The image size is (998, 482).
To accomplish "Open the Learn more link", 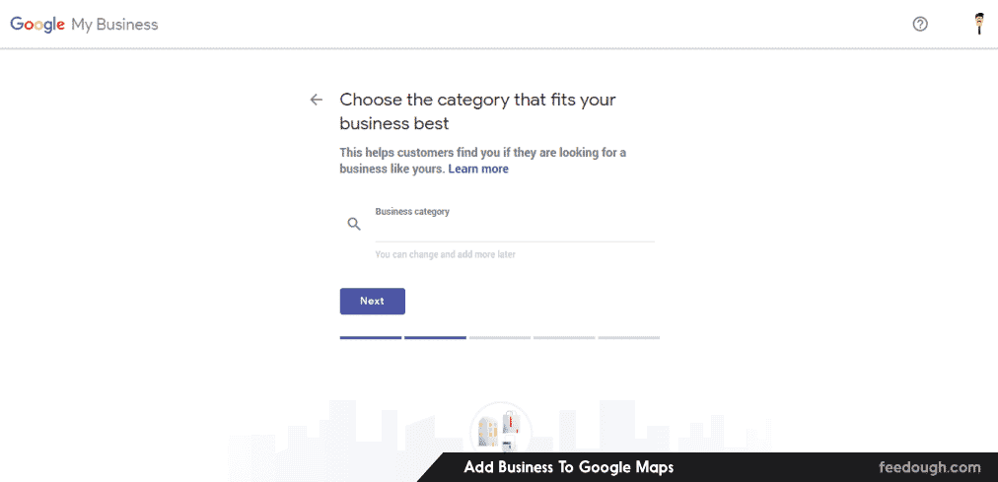I will (x=478, y=169).
